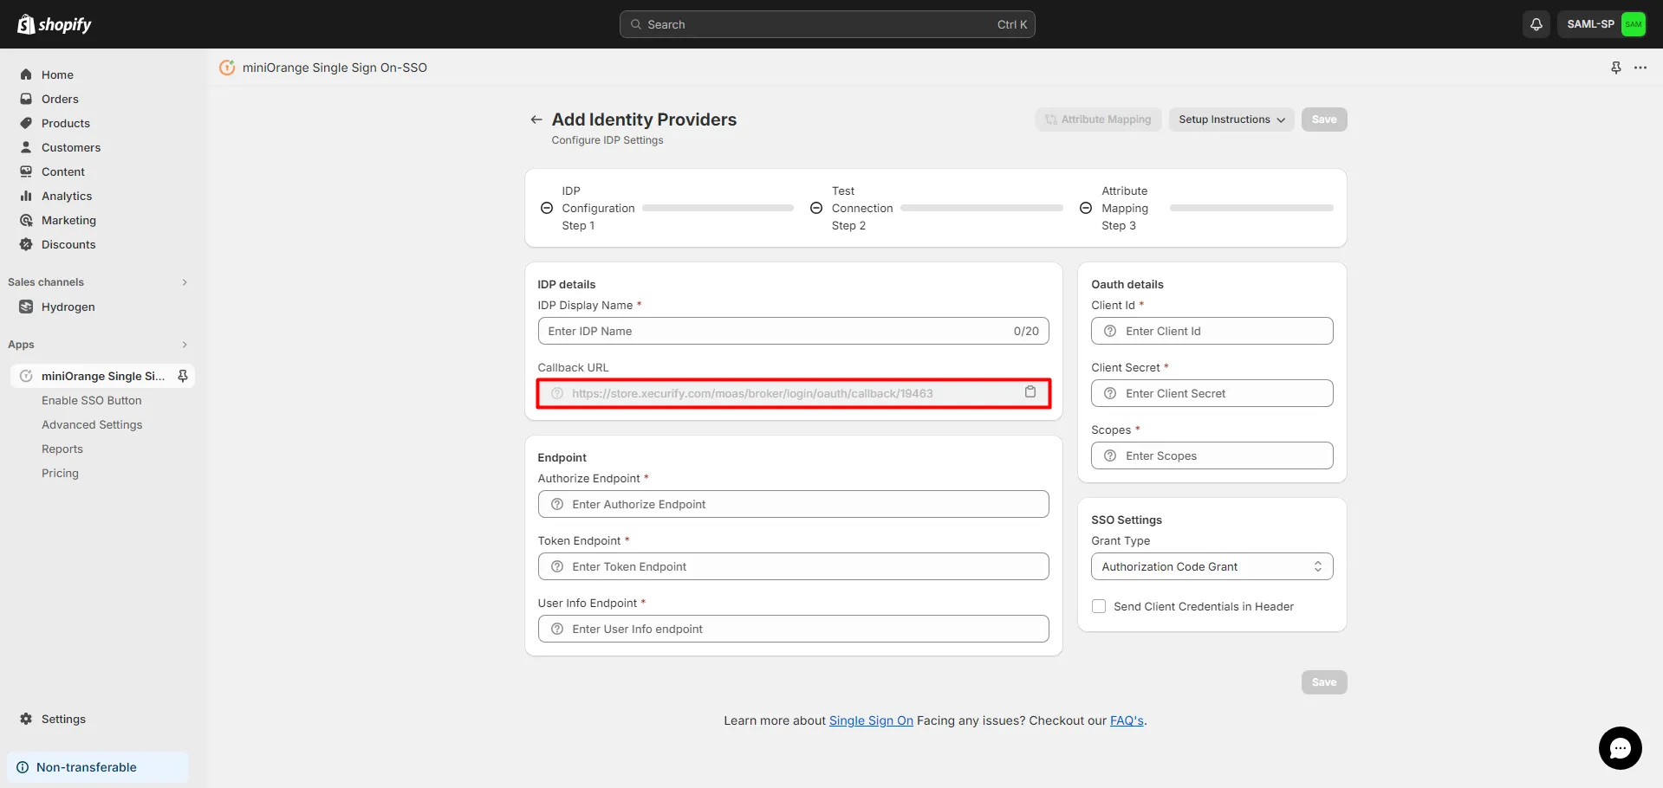Open the three-dot more options menu

[1640, 68]
